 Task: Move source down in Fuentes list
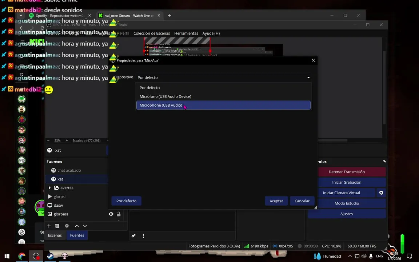click(85, 226)
